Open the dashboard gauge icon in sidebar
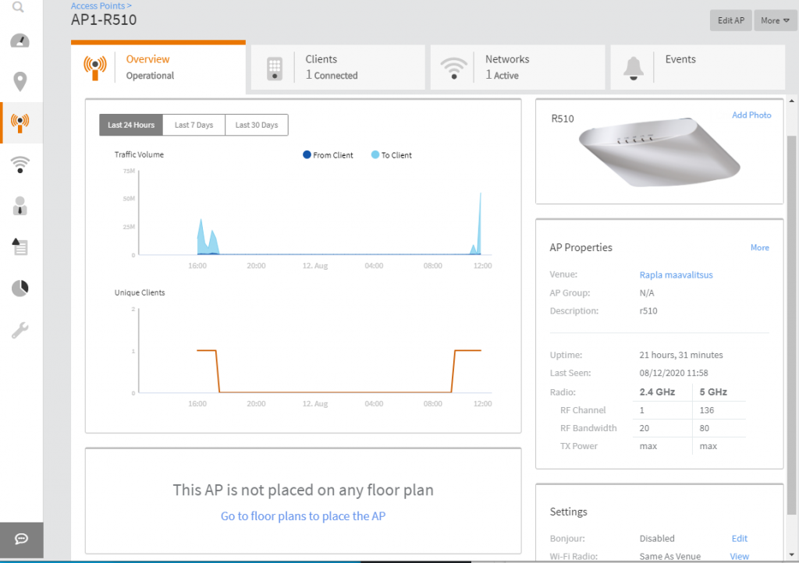799x563 pixels. coord(20,41)
